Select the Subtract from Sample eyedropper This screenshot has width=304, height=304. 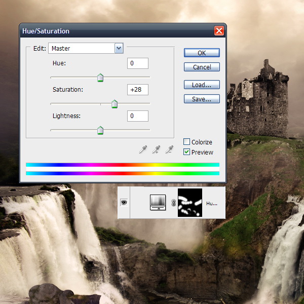[170, 149]
